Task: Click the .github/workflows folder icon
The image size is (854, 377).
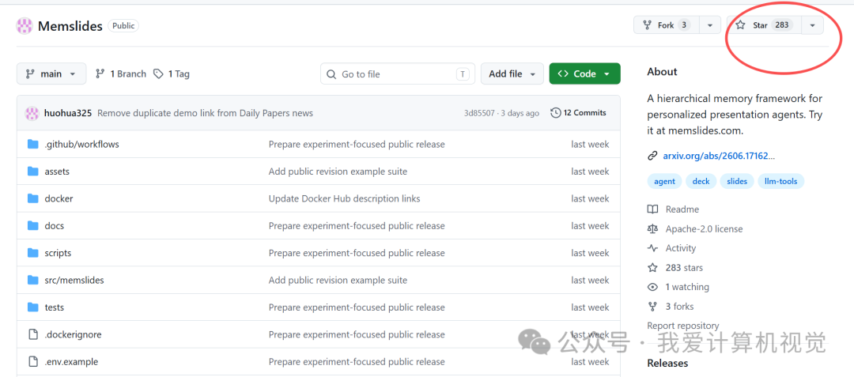Action: click(33, 144)
